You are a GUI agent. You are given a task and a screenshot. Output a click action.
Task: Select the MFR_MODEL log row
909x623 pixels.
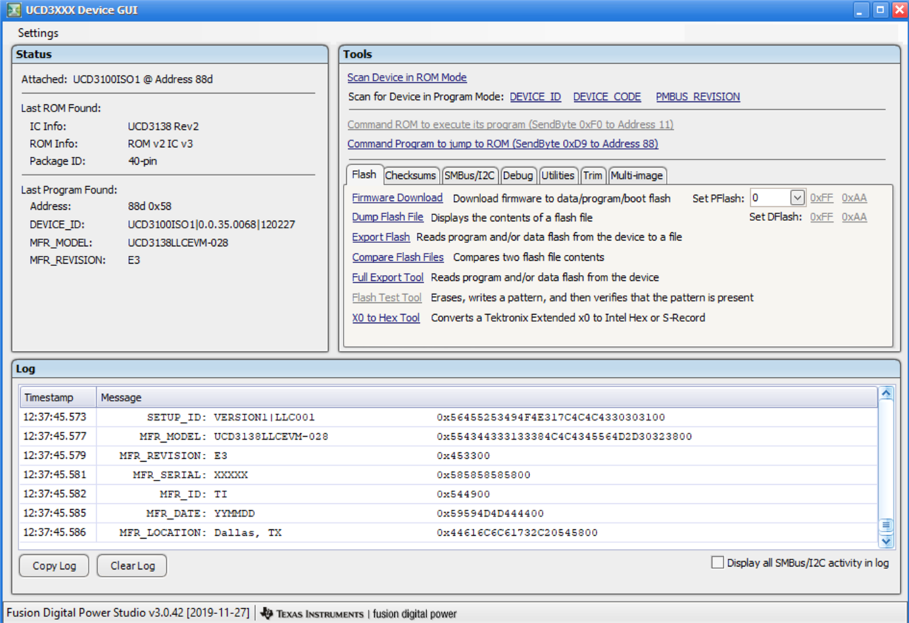click(x=449, y=437)
